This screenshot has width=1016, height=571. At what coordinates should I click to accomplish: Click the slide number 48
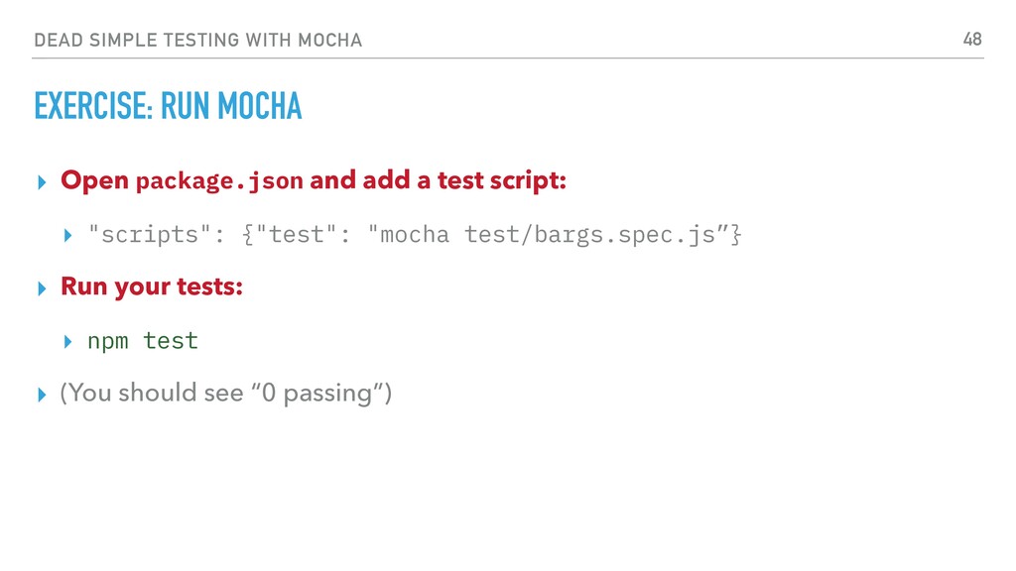click(x=972, y=40)
